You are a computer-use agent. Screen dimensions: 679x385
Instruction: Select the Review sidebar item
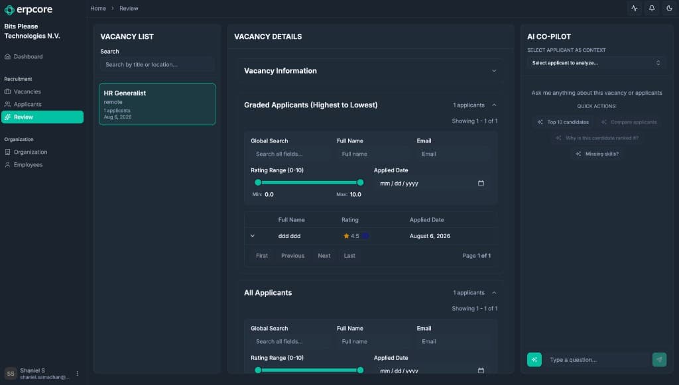[x=42, y=117]
